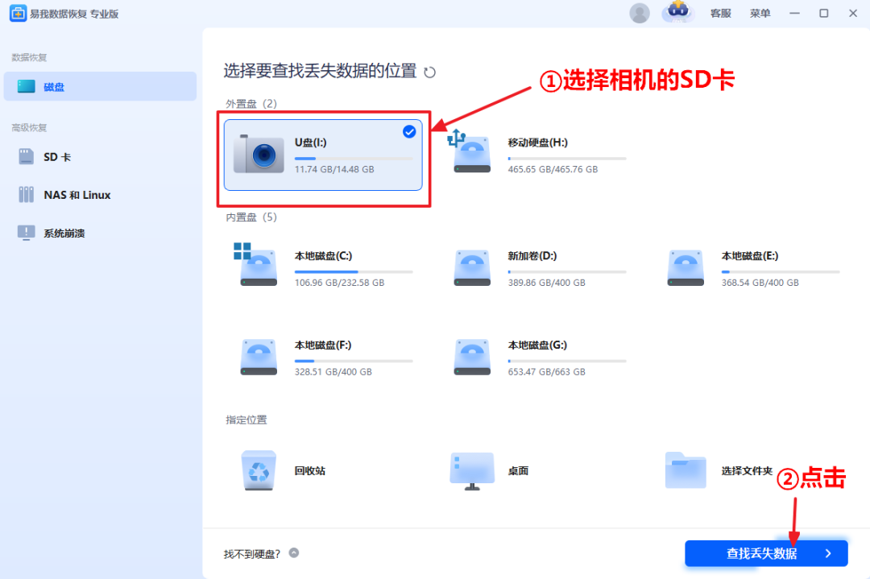This screenshot has height=579, width=870.
Task: Open the SD卡 recovery option
Action: point(48,156)
